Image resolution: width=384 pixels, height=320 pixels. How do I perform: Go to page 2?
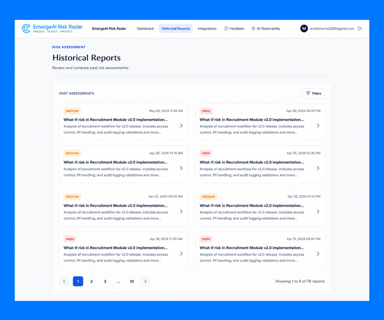[92, 281]
